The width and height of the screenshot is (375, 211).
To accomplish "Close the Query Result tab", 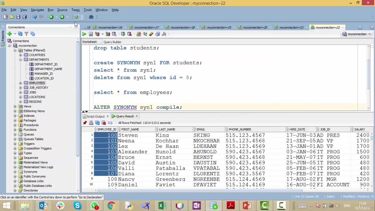I will (137, 116).
